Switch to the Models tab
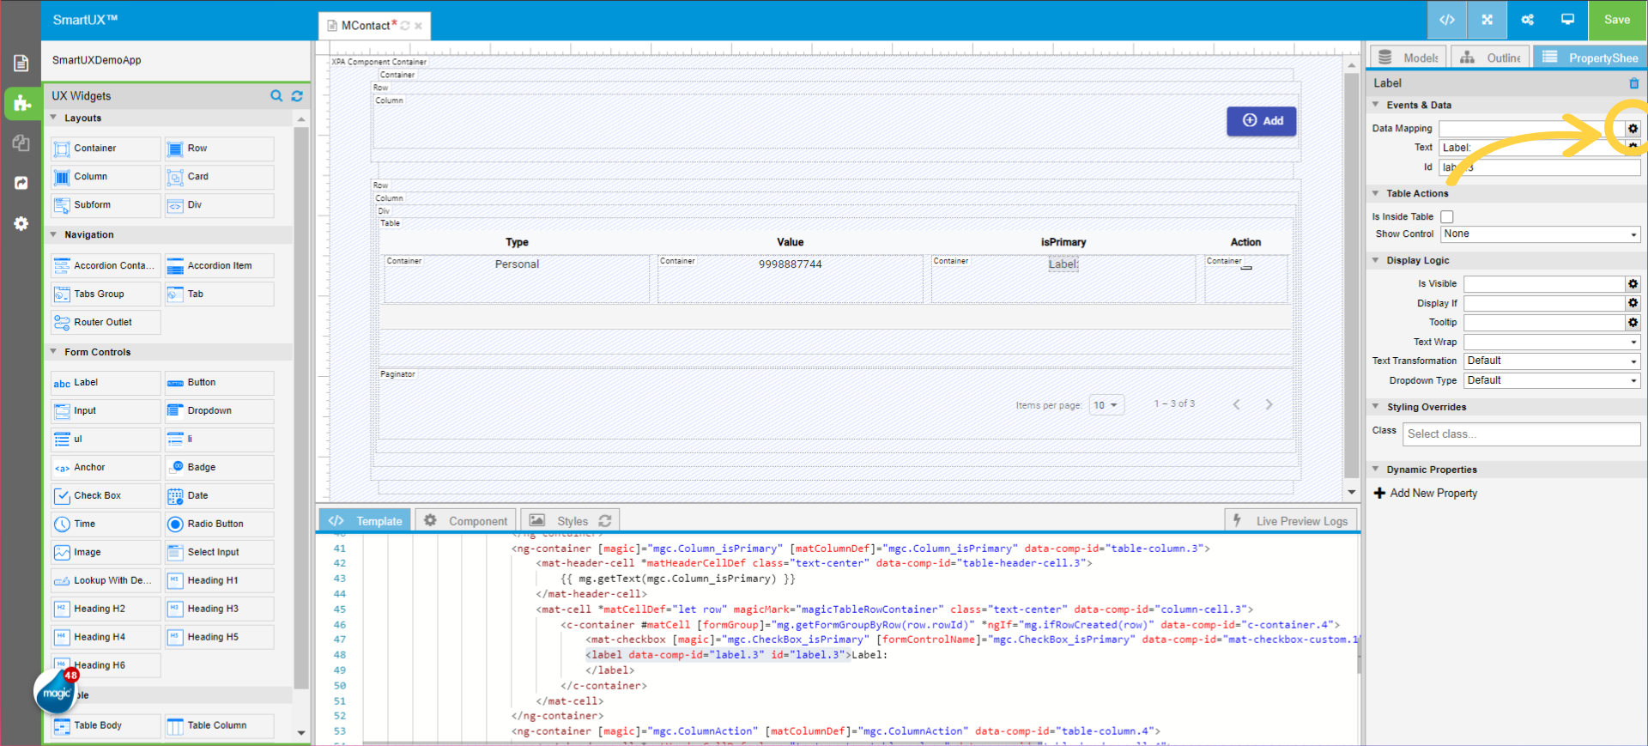The width and height of the screenshot is (1648, 746). [x=1409, y=58]
